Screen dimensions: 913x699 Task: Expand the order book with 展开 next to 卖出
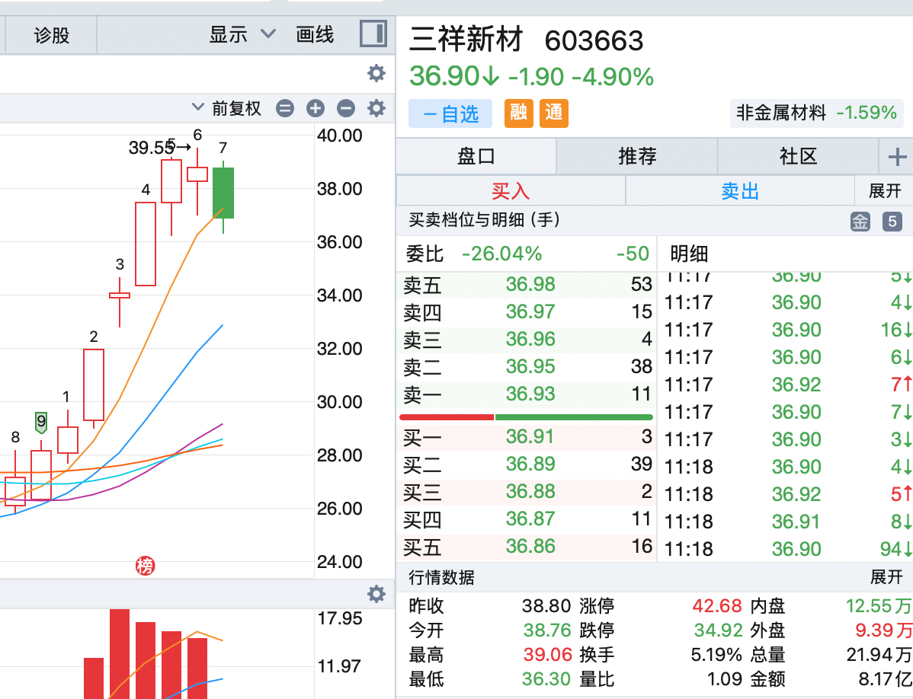(885, 191)
